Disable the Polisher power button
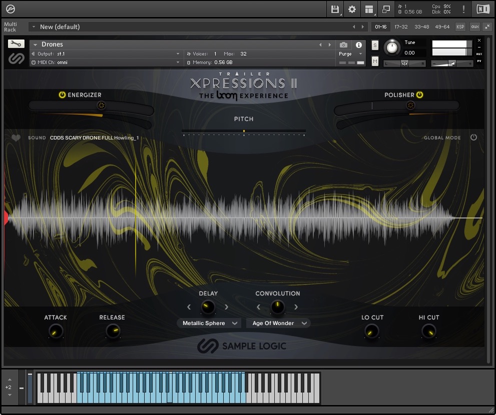The height and width of the screenshot is (415, 496). 419,94
